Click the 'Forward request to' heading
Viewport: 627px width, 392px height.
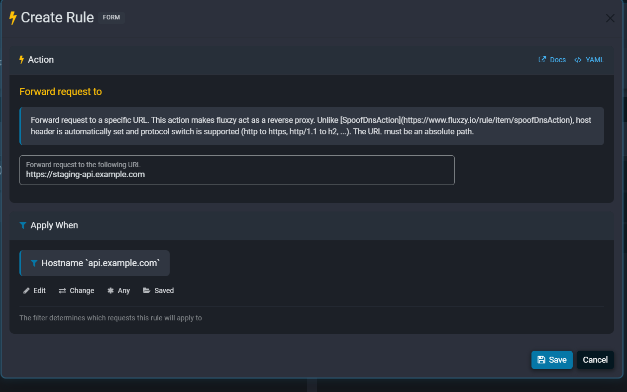click(61, 92)
